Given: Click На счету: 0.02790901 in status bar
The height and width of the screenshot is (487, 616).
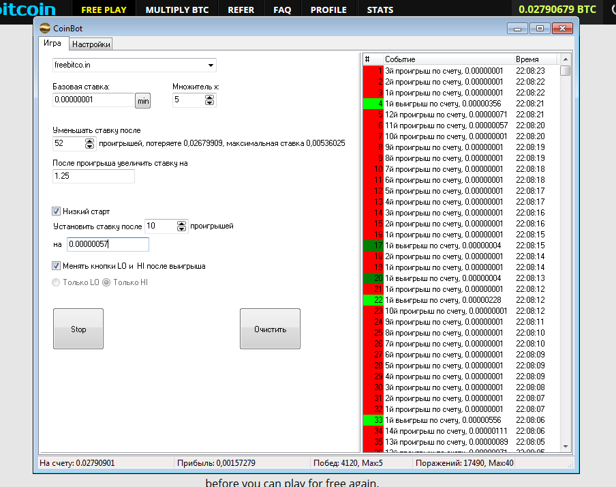Looking at the screenshot, I should tap(77, 463).
